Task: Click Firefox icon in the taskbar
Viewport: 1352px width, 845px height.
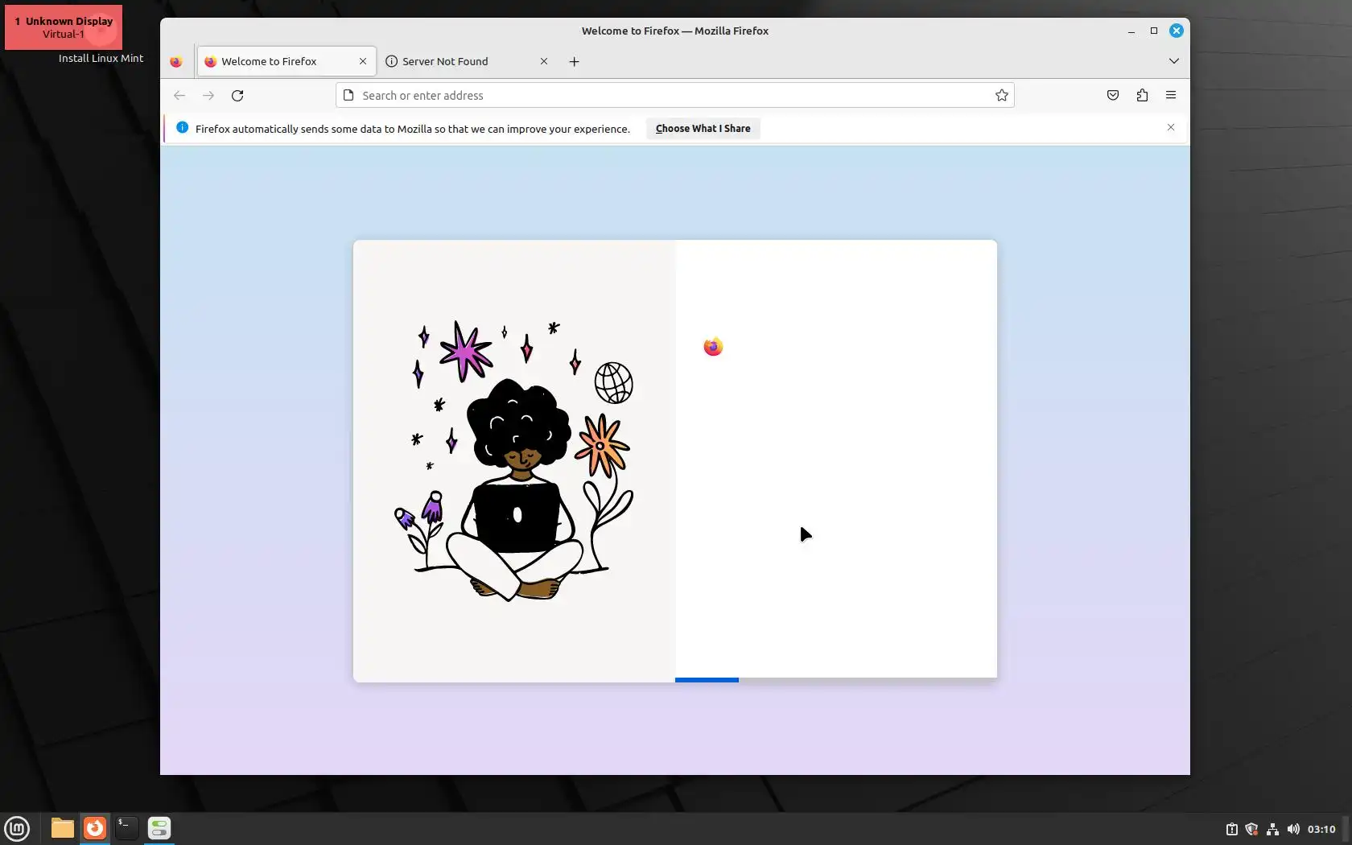Action: [95, 828]
